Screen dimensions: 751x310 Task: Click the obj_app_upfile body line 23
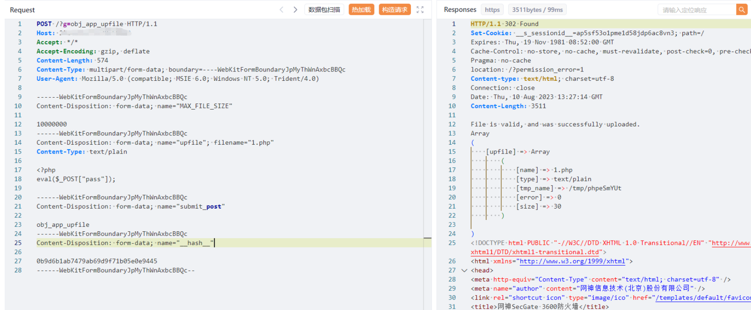pos(63,225)
